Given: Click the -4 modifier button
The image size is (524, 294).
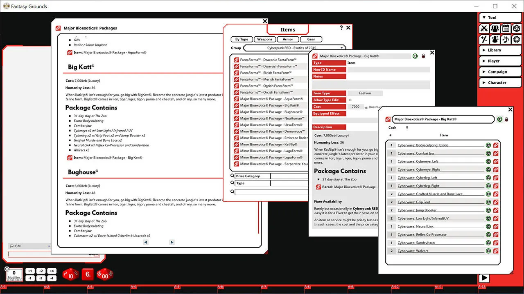Looking at the screenshot, I should click(x=51, y=278).
